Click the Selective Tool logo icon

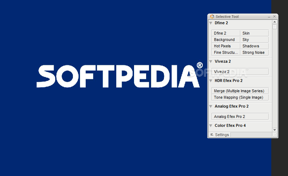pyautogui.click(x=212, y=16)
